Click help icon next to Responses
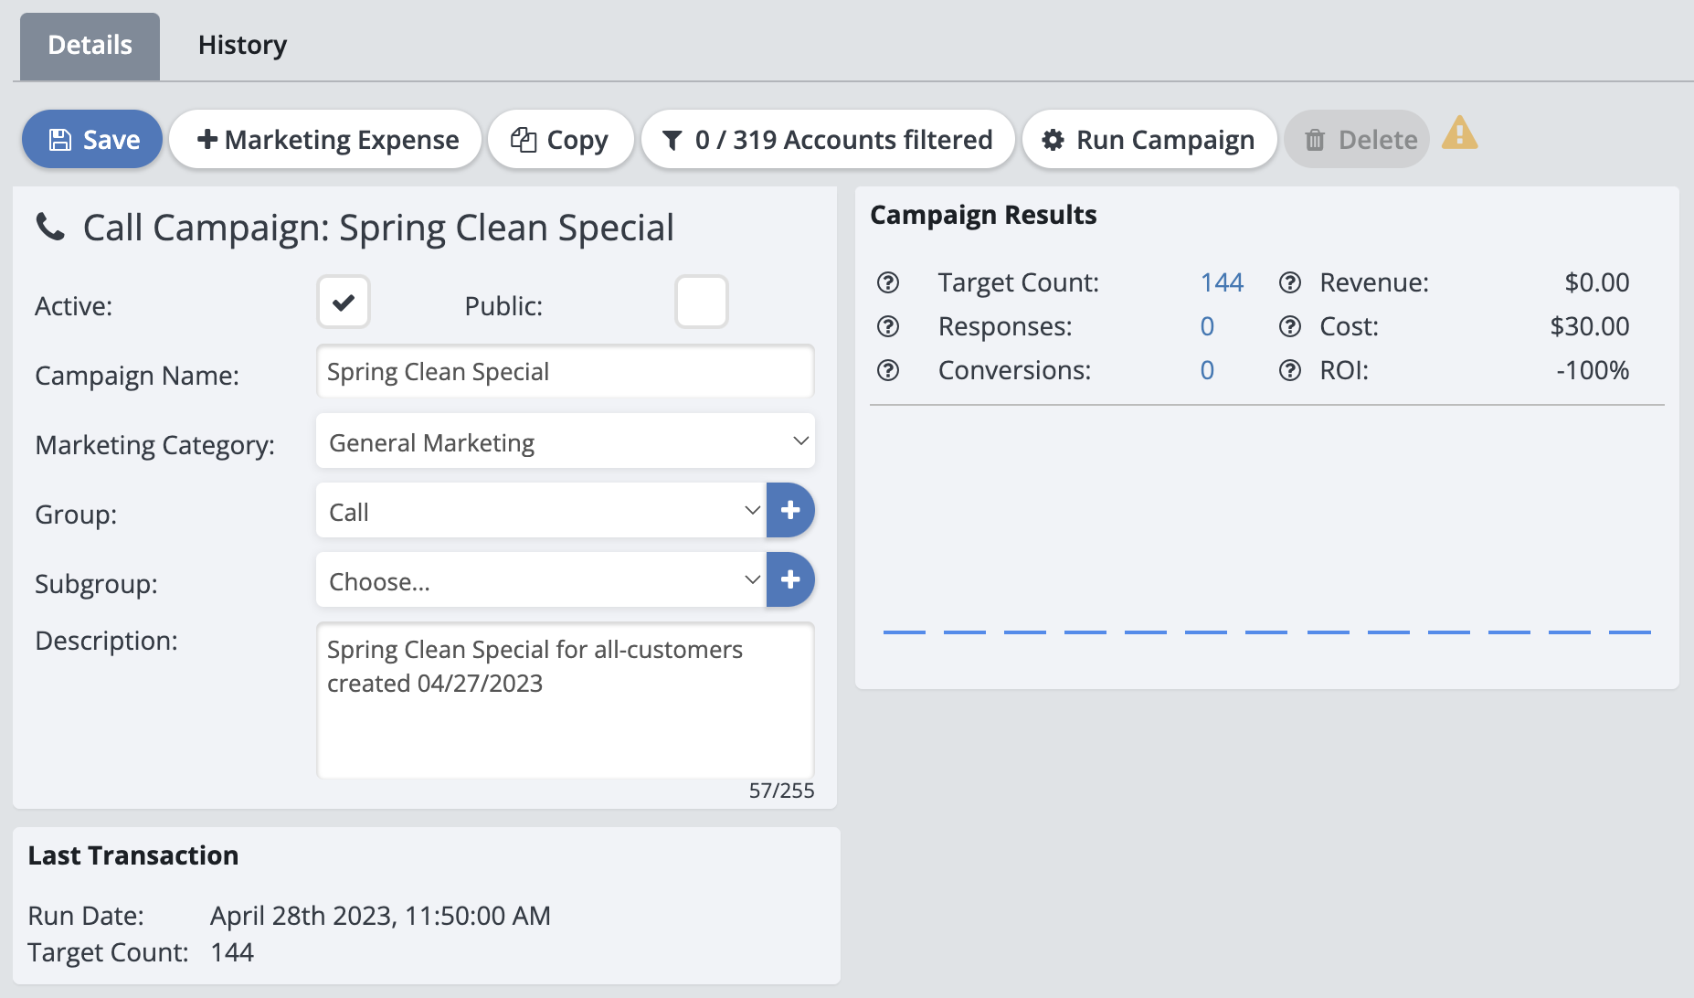The height and width of the screenshot is (998, 1694). click(888, 327)
